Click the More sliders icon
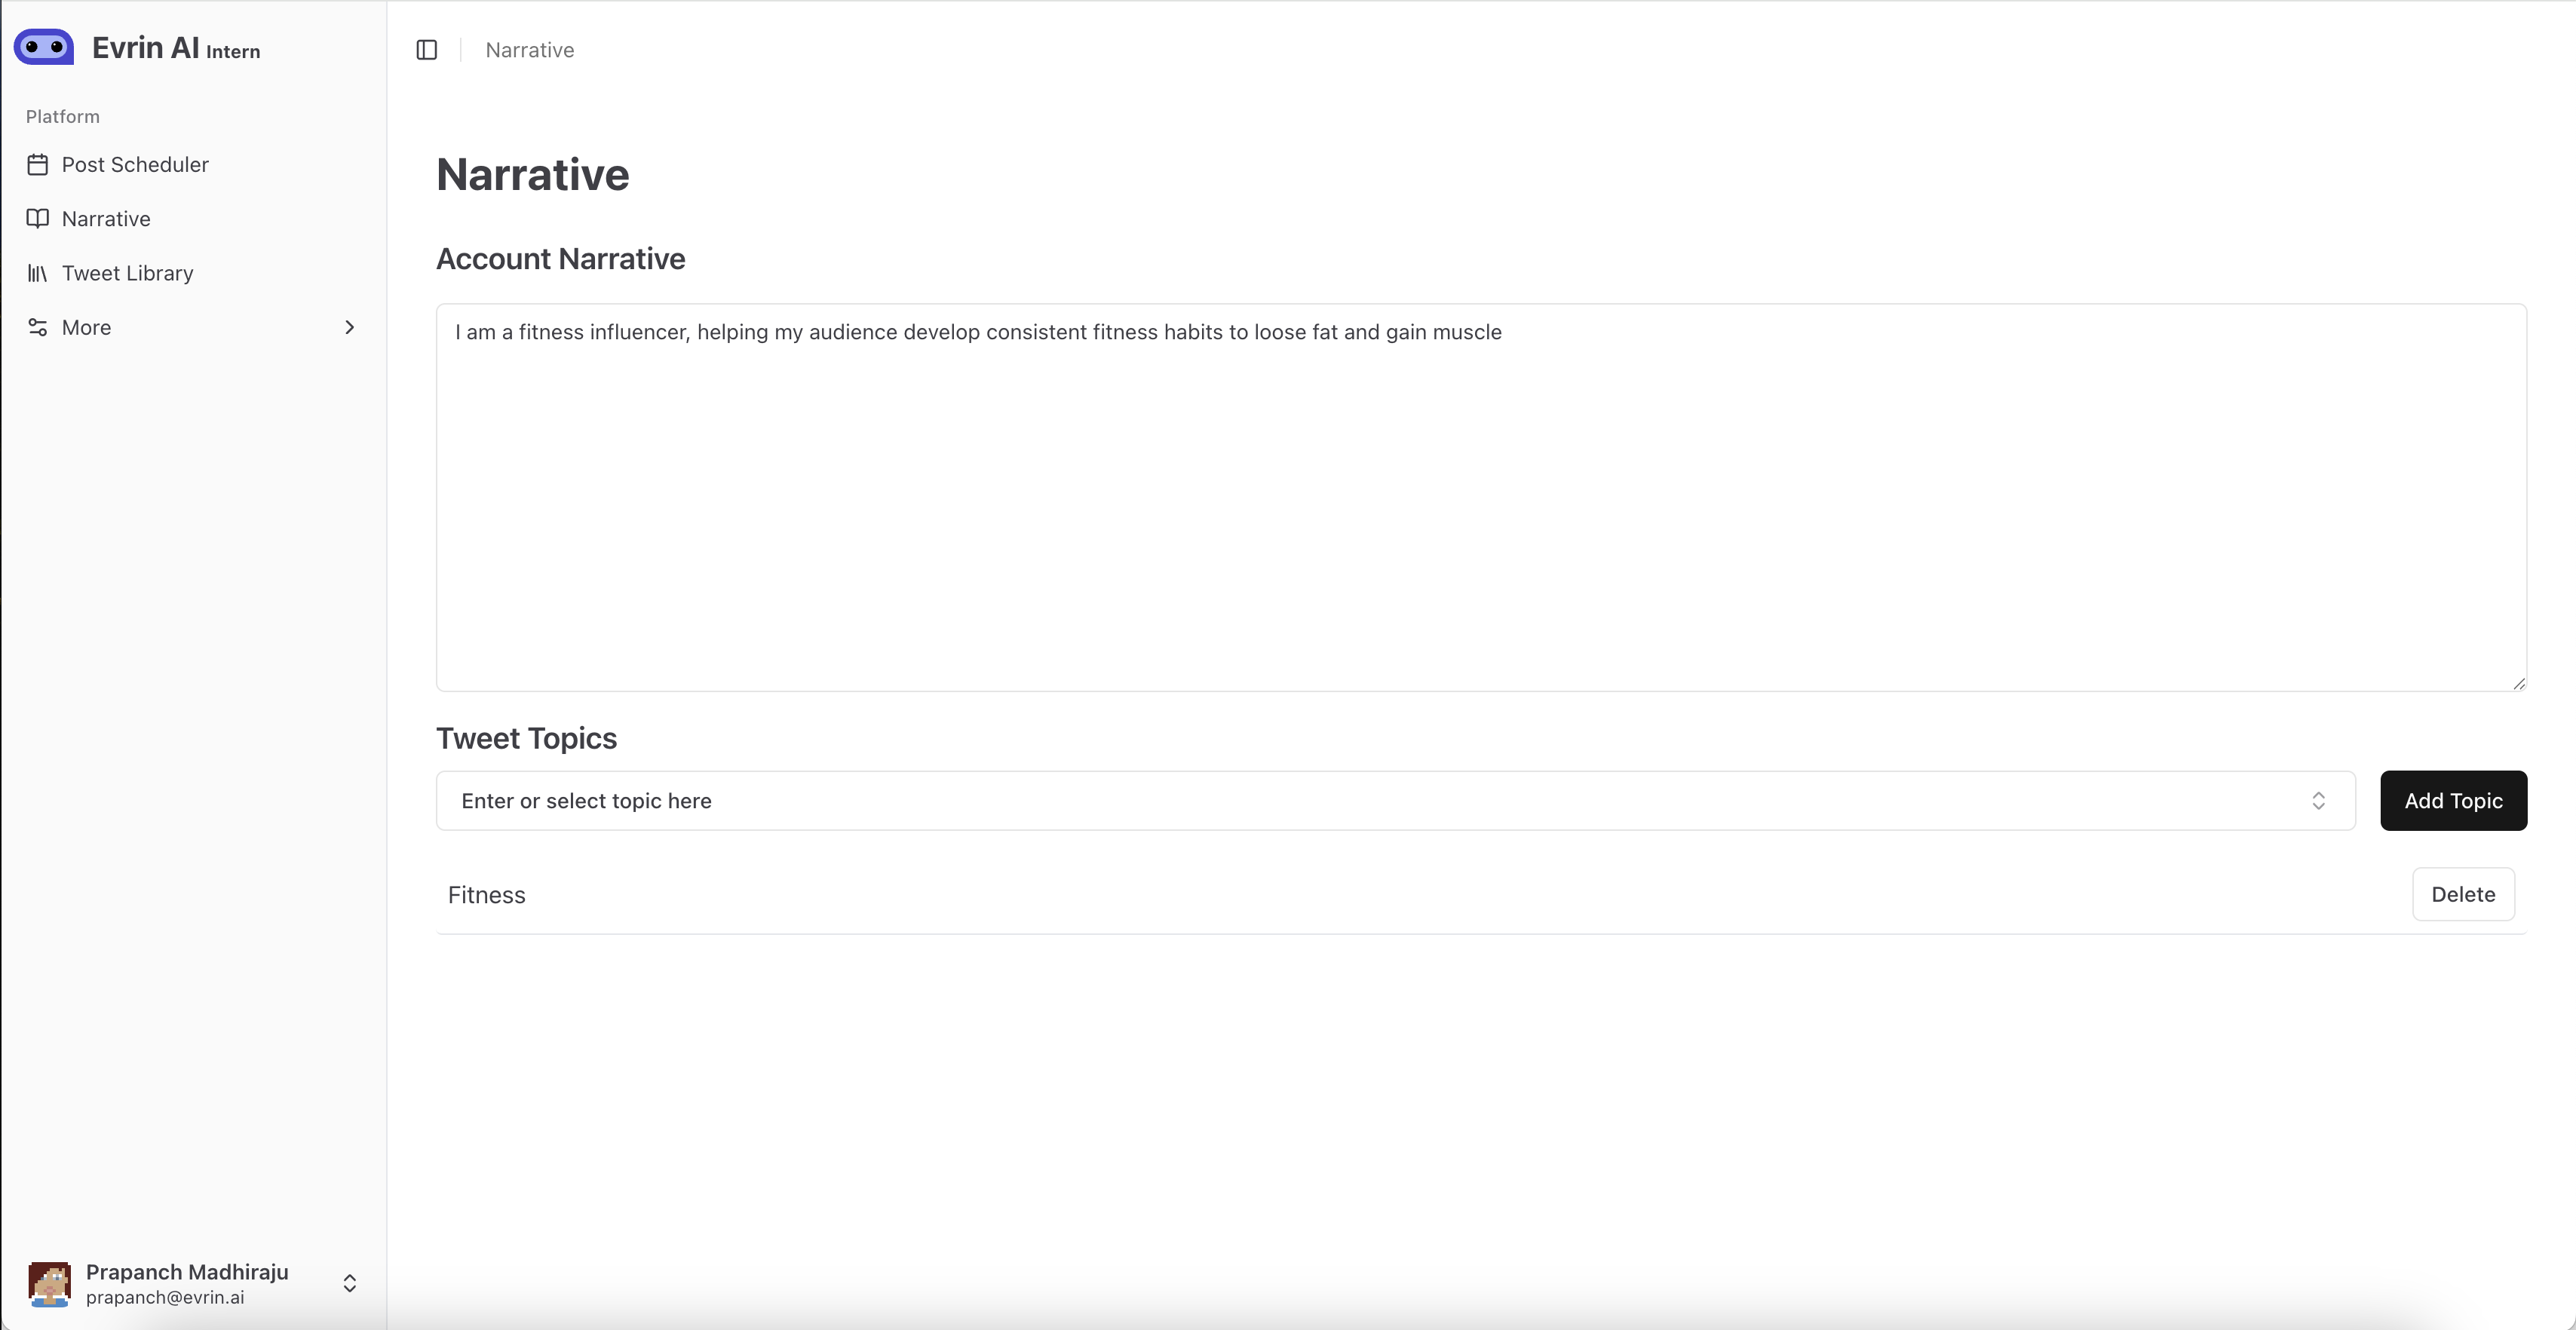Viewport: 2576px width, 1330px height. point(38,328)
